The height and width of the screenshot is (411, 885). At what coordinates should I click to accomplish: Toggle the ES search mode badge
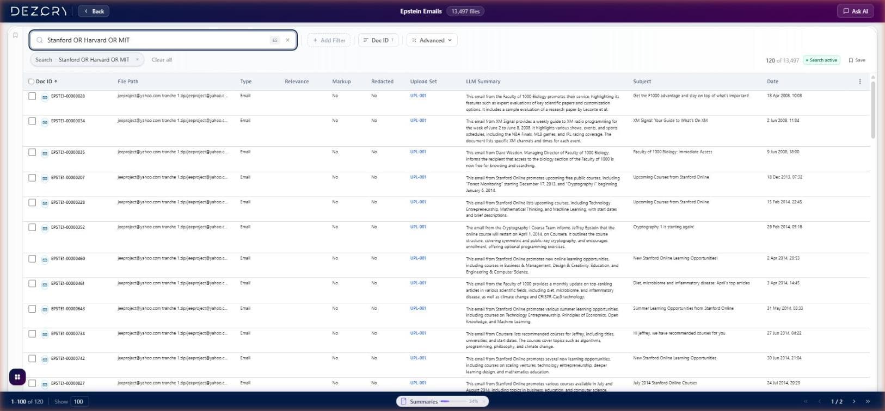[275, 40]
